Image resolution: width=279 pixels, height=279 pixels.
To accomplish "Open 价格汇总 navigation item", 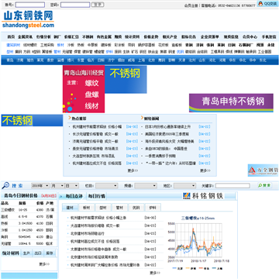I will point(71,36).
